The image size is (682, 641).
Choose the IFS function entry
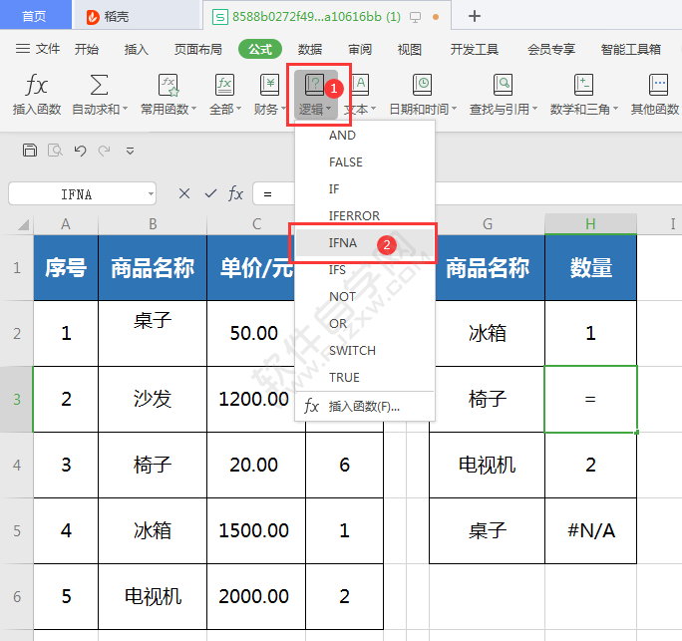[365, 269]
